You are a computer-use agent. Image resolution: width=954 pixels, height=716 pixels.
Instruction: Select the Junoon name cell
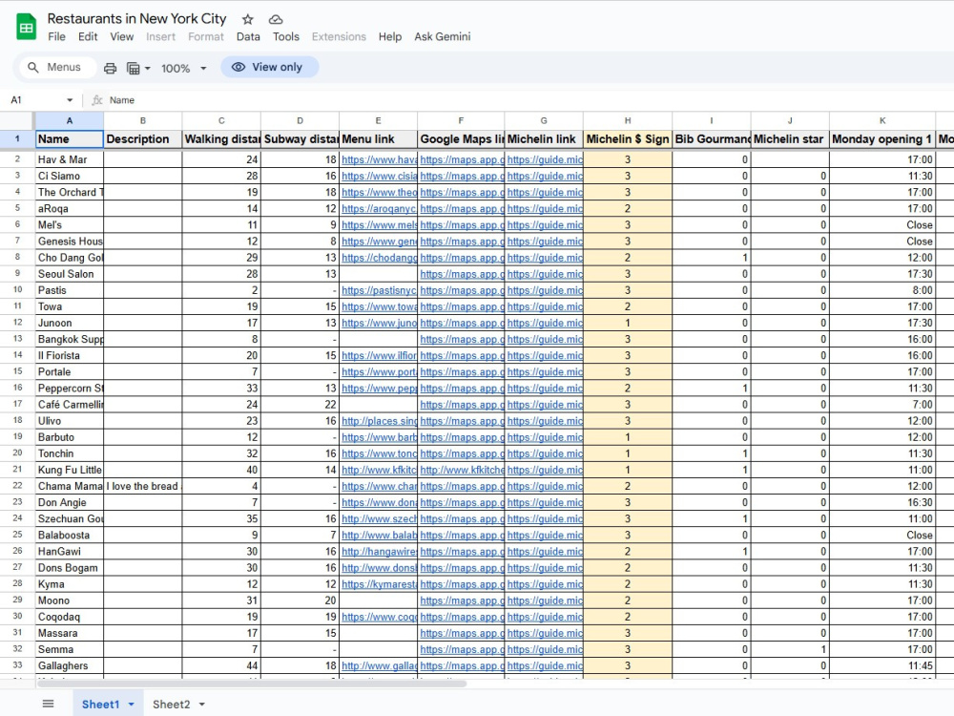70,324
